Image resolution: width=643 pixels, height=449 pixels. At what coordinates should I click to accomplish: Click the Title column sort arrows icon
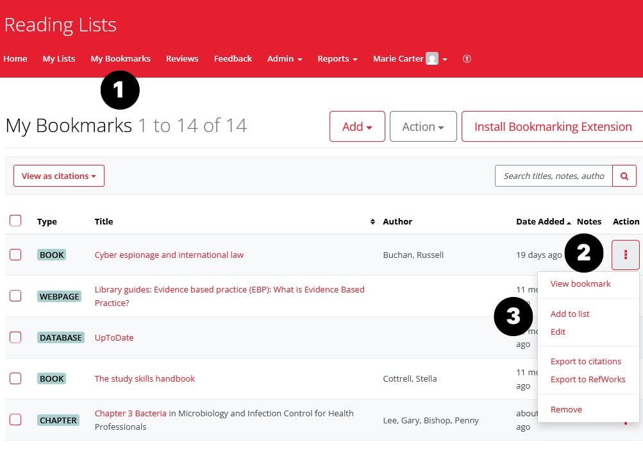point(372,222)
